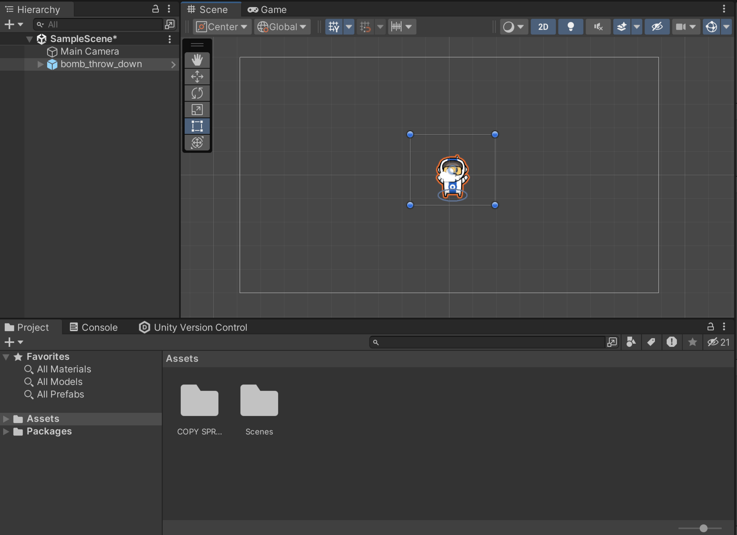The width and height of the screenshot is (737, 535).
Task: Switch to the Game tab
Action: (267, 9)
